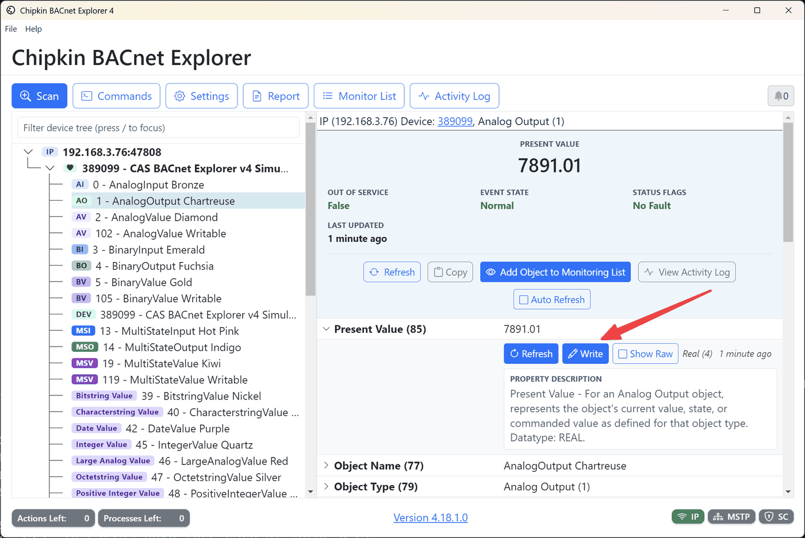Click Actions Left counter

point(53,518)
